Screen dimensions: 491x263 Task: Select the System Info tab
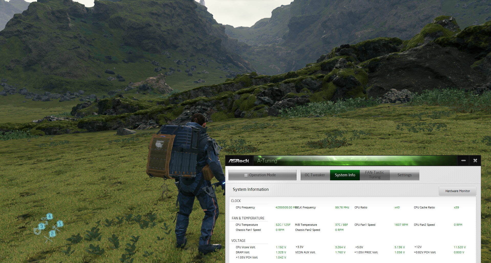click(345, 175)
